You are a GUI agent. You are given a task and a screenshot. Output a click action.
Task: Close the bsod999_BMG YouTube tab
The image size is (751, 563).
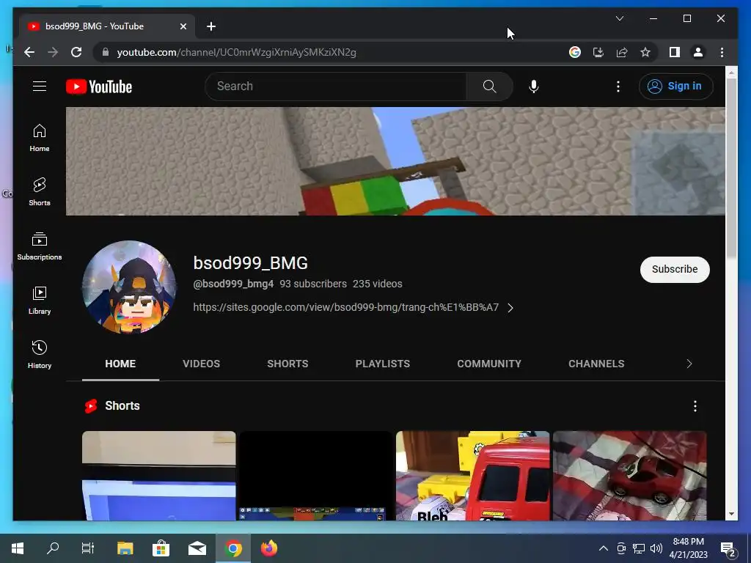pyautogui.click(x=183, y=27)
